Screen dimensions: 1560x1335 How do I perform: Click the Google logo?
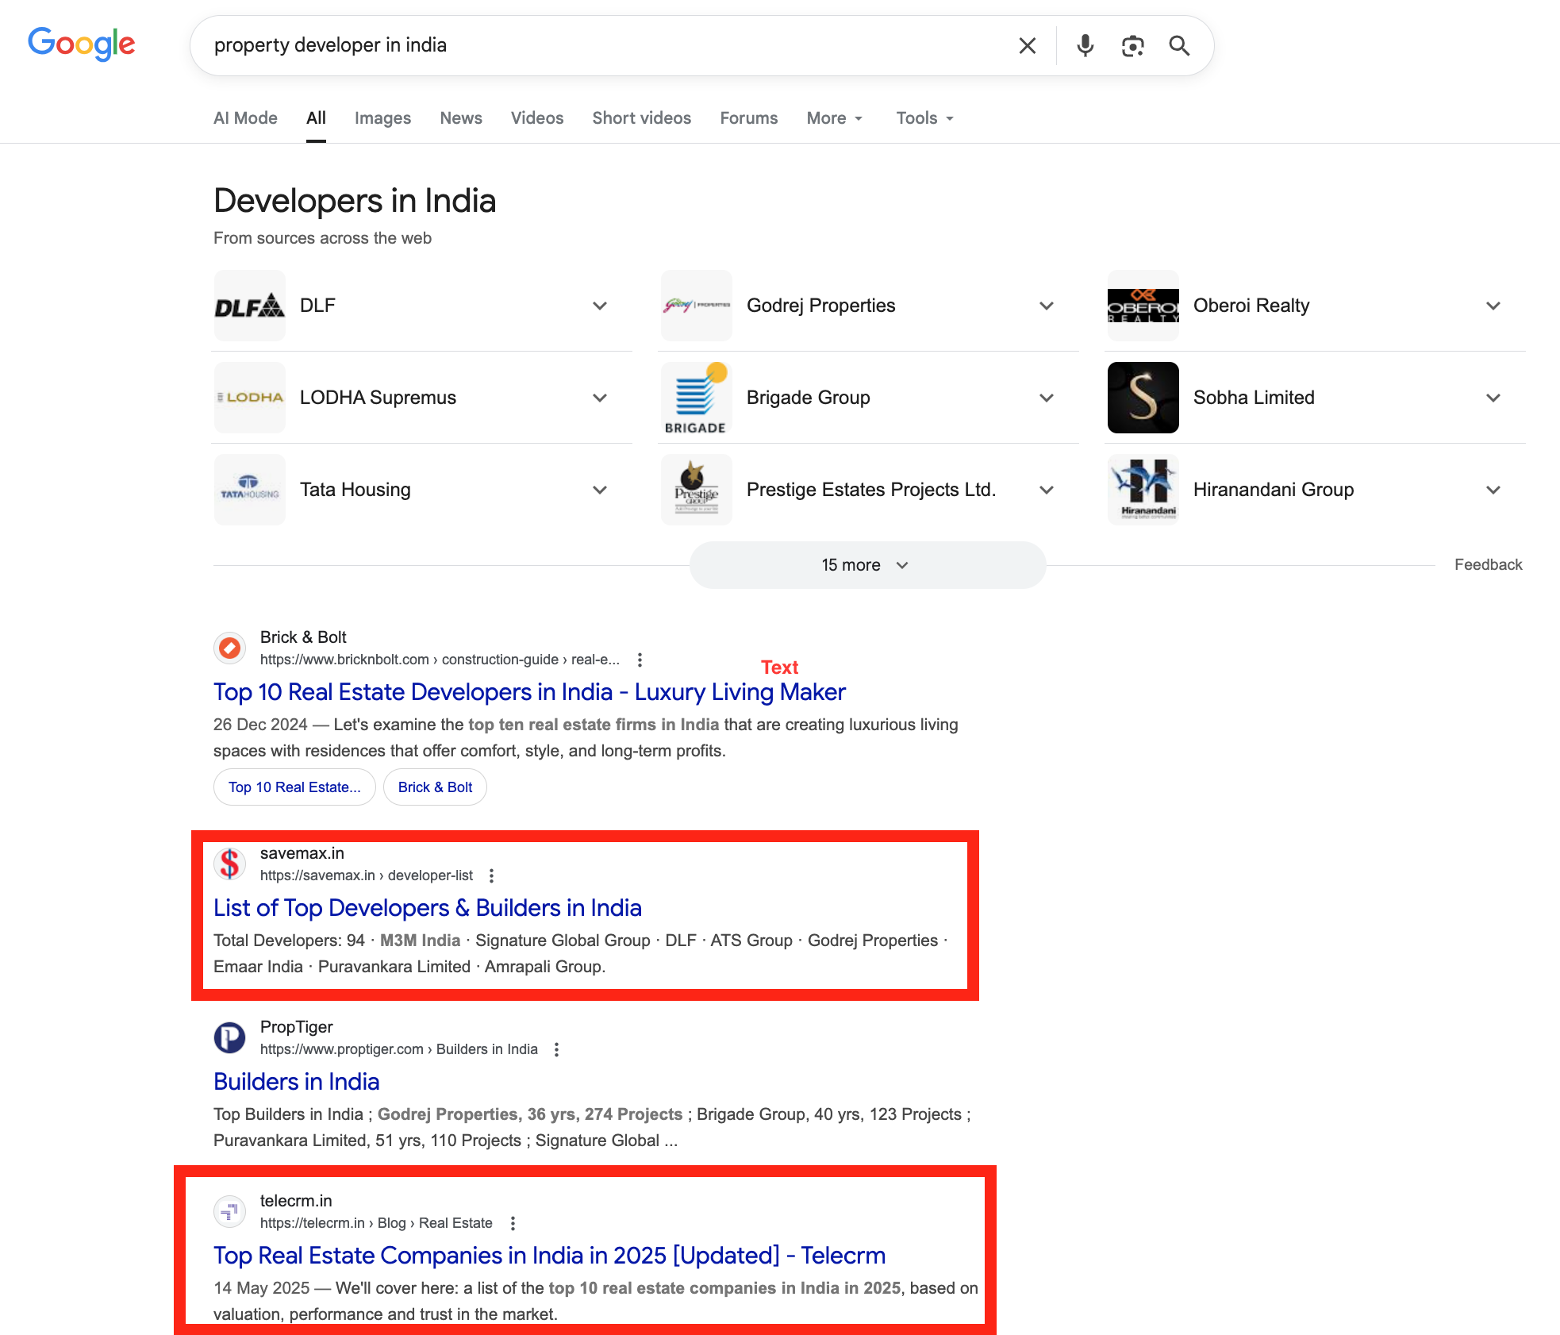82,44
